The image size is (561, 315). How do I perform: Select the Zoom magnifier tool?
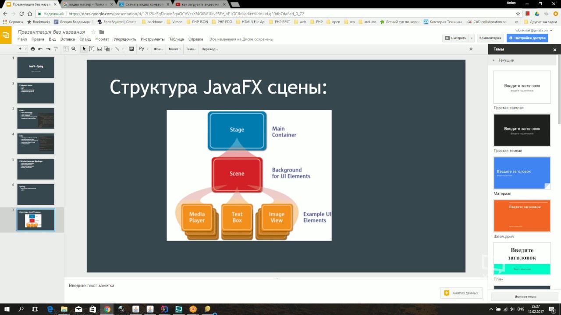(x=74, y=49)
